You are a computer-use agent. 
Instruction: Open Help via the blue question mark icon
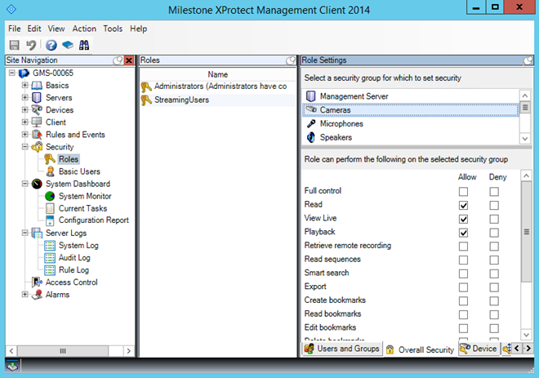coord(51,46)
